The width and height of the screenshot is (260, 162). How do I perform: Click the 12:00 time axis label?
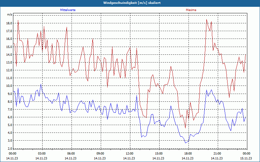129,154
